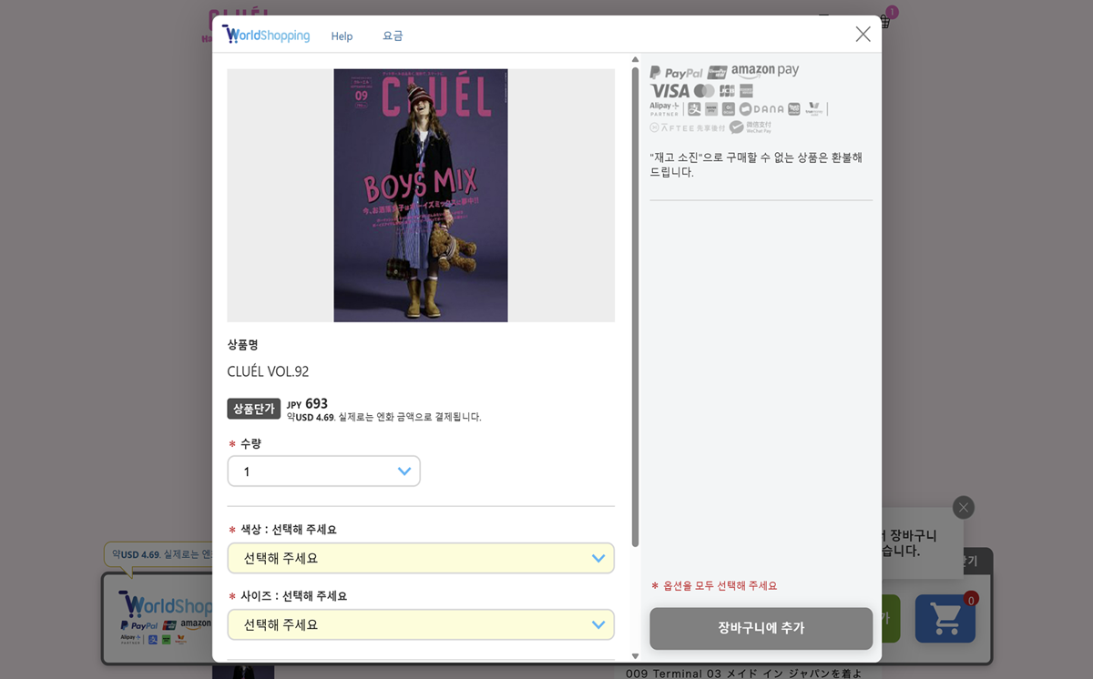
Task: Click the Amazon Pay logo
Action: pyautogui.click(x=765, y=70)
